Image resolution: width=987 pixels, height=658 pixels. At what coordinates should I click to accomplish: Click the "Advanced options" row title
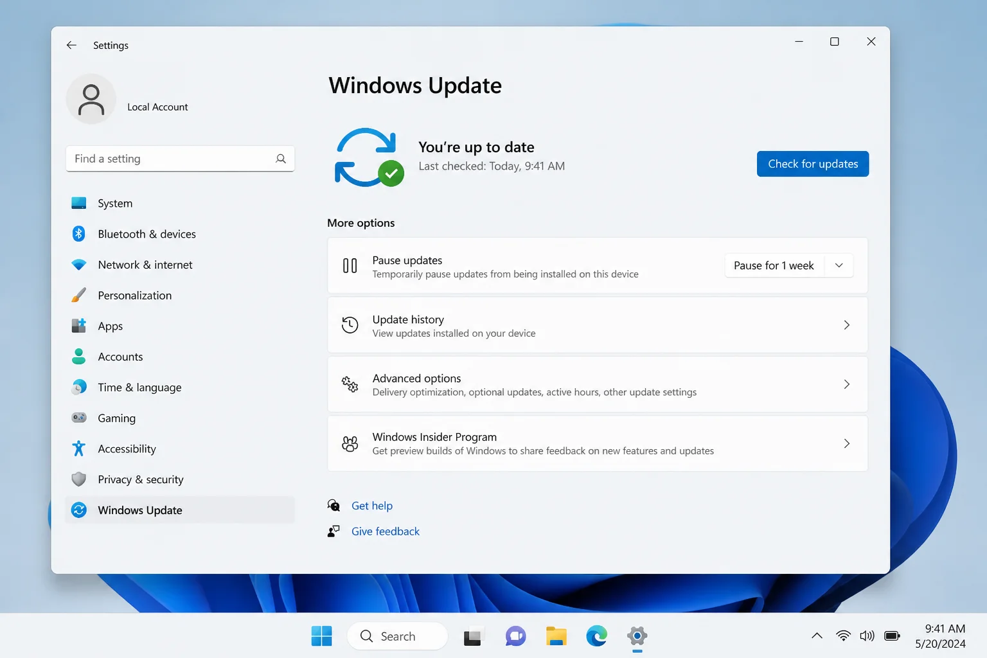coord(416,378)
